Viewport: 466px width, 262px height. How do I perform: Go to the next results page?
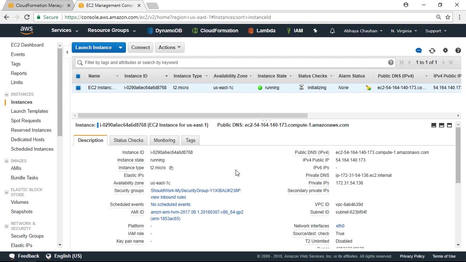443,63
